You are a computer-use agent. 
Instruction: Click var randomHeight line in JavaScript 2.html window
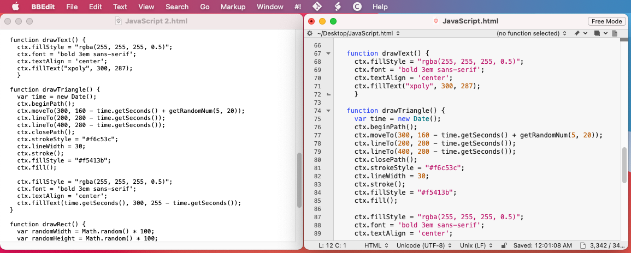(x=87, y=238)
